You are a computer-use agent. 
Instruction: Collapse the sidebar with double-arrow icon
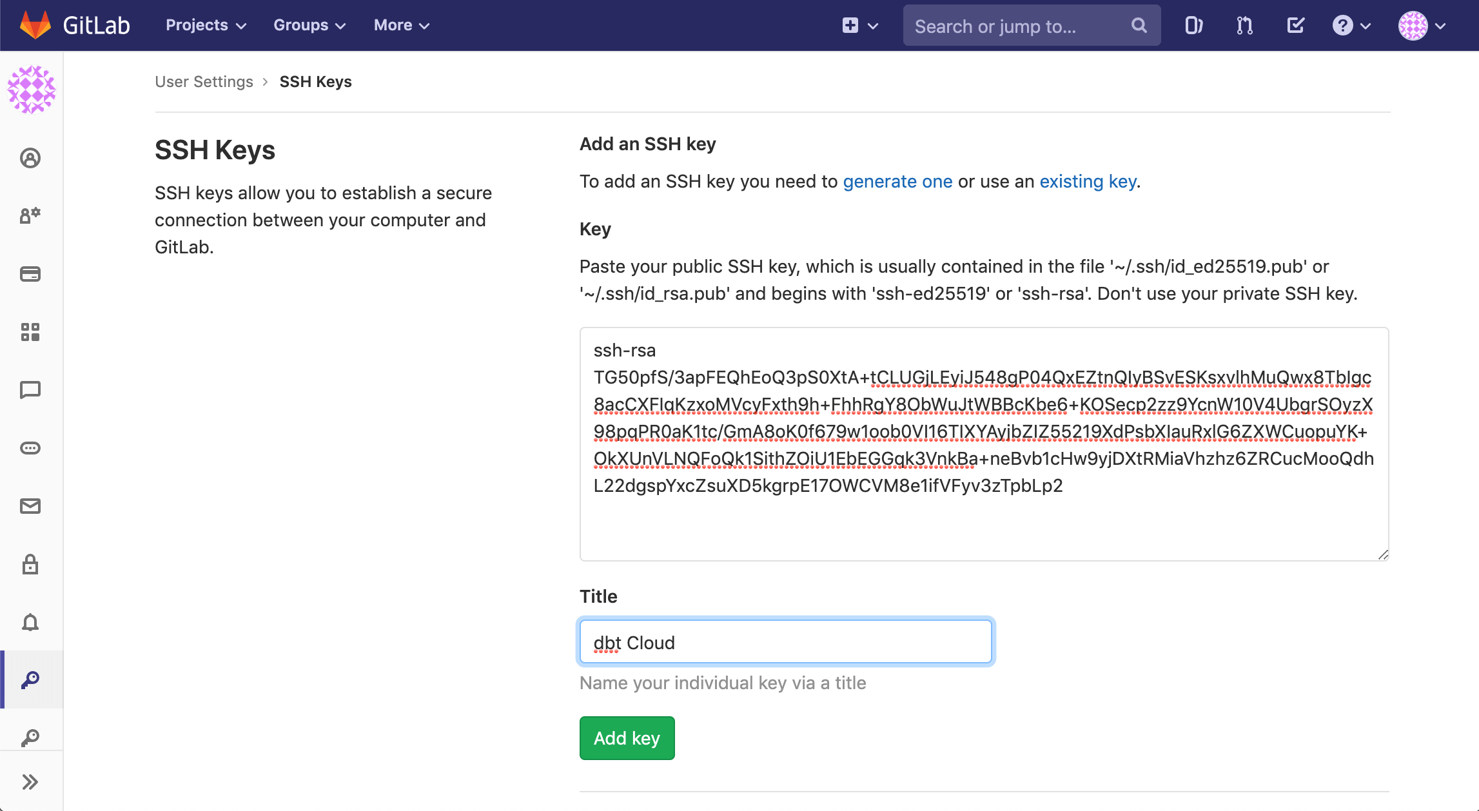[x=31, y=781]
